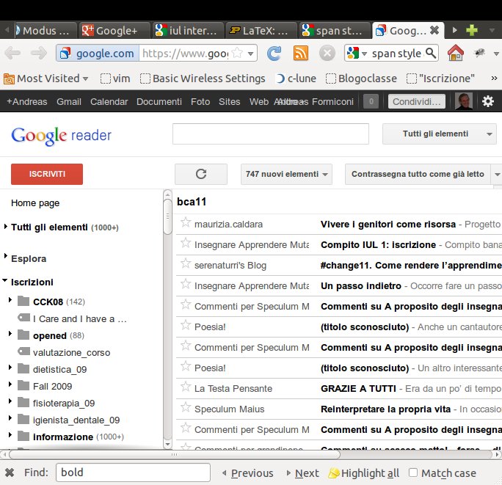Viewport: 502px width, 485px height.
Task: Click the horizontal scrollbar at page bottom
Action: coord(175,454)
